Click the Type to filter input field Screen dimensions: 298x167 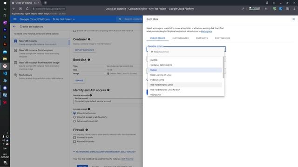tap(186, 52)
